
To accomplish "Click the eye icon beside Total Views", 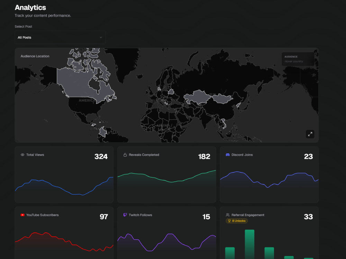I will [22, 155].
